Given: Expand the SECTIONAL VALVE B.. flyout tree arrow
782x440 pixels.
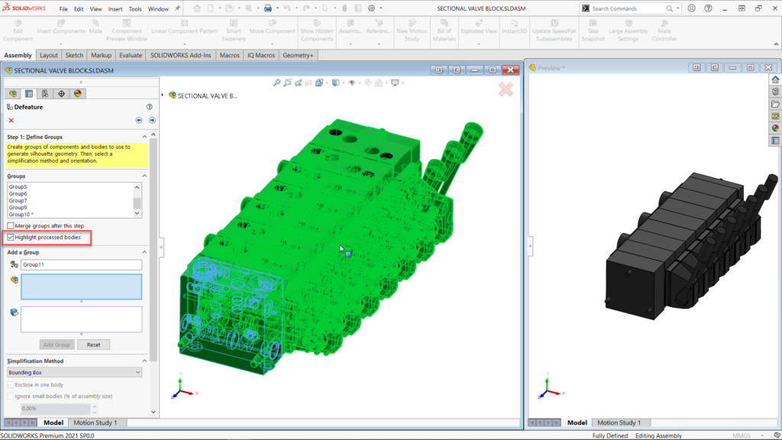Looking at the screenshot, I should click(x=163, y=95).
